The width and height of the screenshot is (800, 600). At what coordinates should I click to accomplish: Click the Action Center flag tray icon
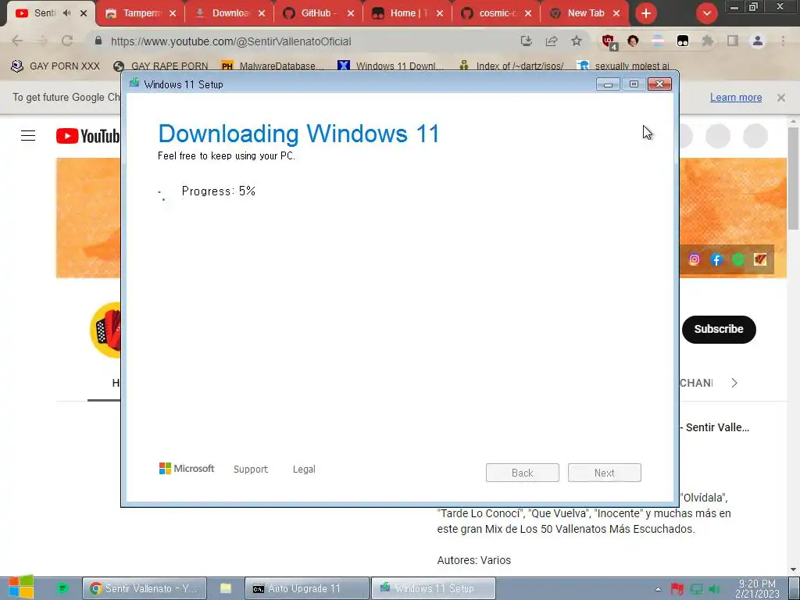pos(677,589)
